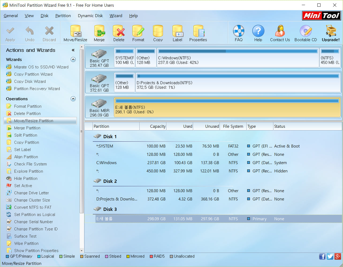Click the Merge toolbar icon

tap(99, 31)
